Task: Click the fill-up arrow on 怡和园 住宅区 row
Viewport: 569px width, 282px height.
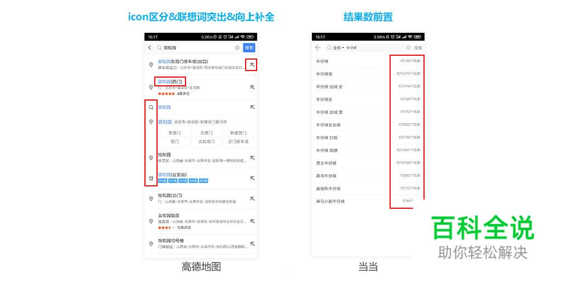Action: 253,158
